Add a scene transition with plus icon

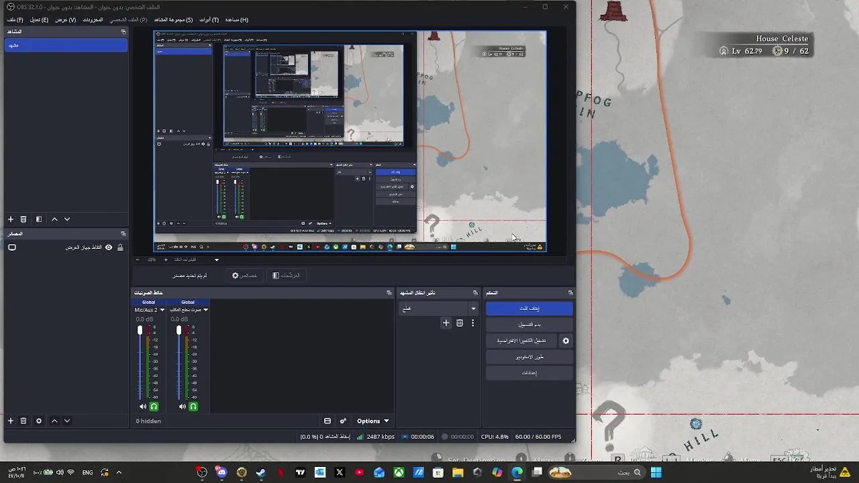point(446,323)
